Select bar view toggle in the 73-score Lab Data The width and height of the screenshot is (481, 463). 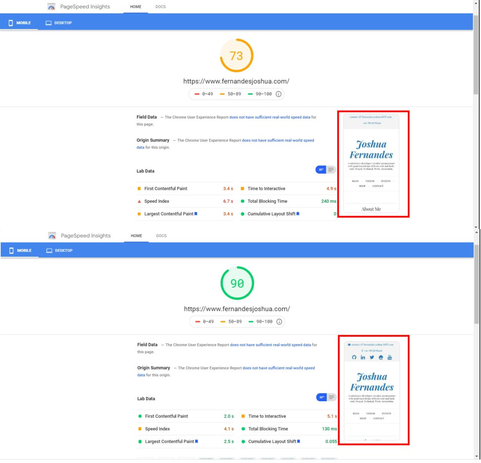click(x=321, y=170)
